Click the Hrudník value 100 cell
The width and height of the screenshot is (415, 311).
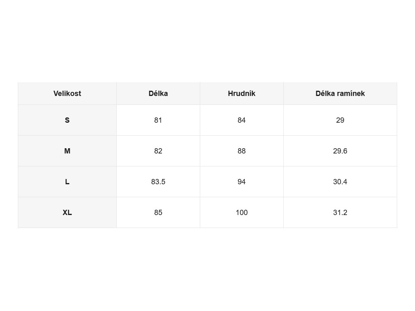pos(242,212)
